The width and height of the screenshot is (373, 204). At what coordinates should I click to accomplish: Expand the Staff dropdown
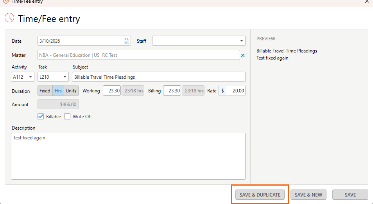241,41
